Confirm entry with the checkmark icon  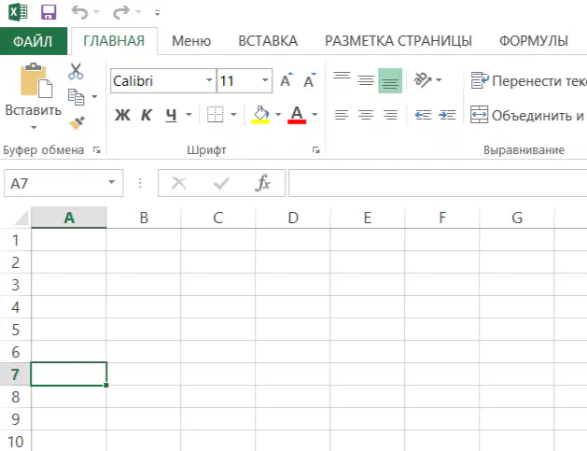(221, 183)
